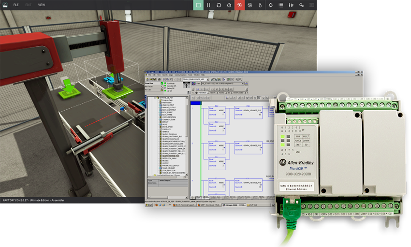Image resolution: width=411 pixels, height=247 pixels.
Task: Switch to the GRAPH_VIDAN routine tab at bottom
Action: coord(202,197)
